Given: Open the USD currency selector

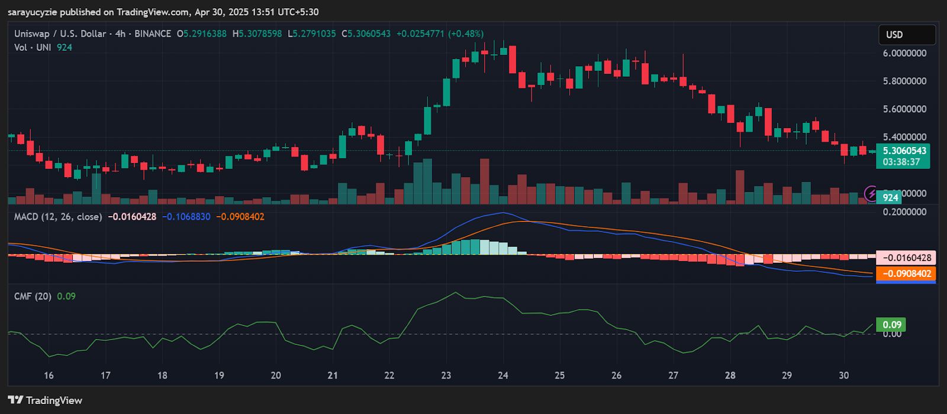Looking at the screenshot, I should (x=907, y=35).
